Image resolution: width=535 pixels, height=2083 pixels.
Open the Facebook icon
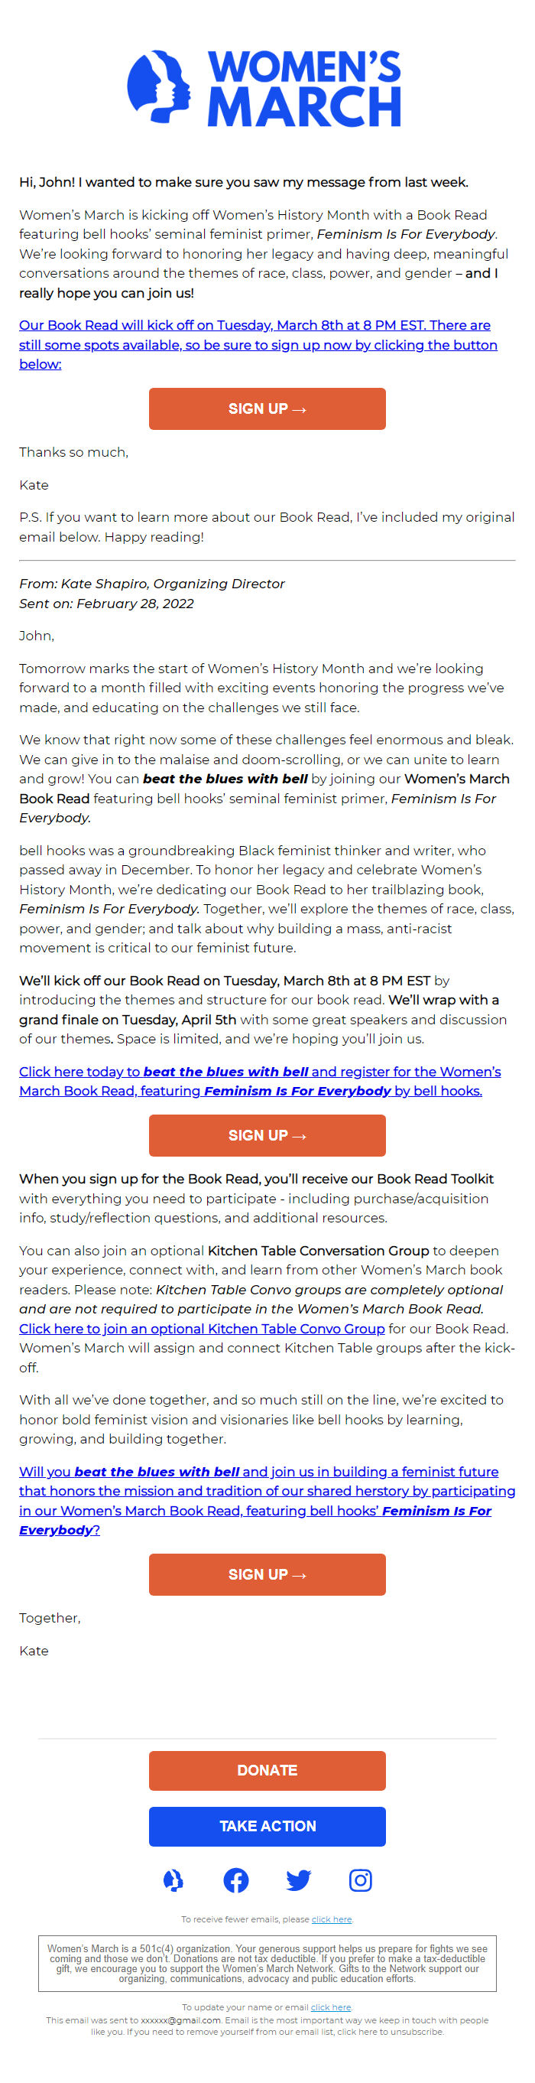(x=236, y=1880)
